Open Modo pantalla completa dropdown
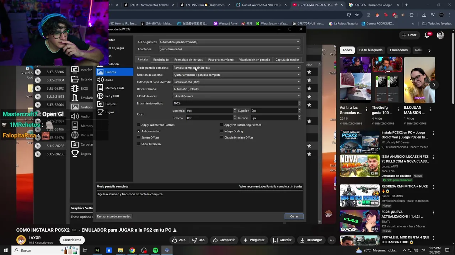455x255 pixels. [x=237, y=68]
